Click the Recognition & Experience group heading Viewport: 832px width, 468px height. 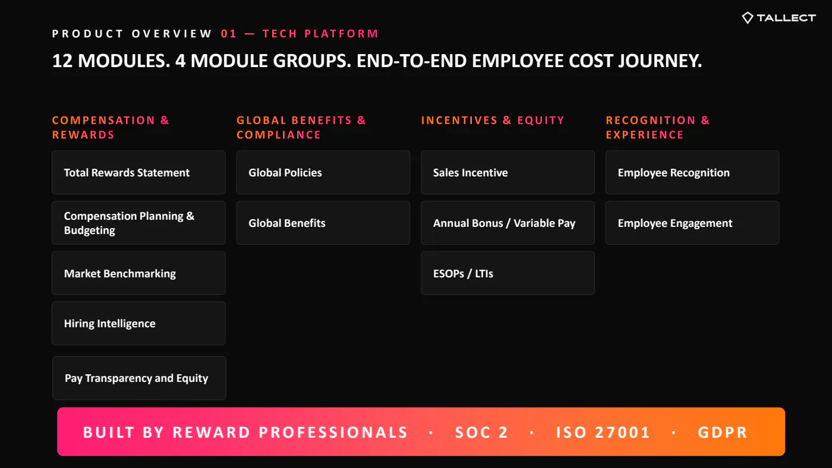click(658, 127)
